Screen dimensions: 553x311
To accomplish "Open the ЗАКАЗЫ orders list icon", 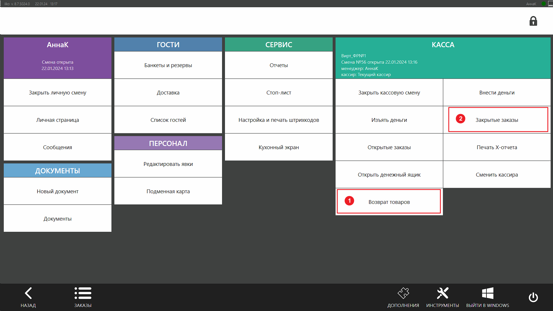I will click(83, 293).
